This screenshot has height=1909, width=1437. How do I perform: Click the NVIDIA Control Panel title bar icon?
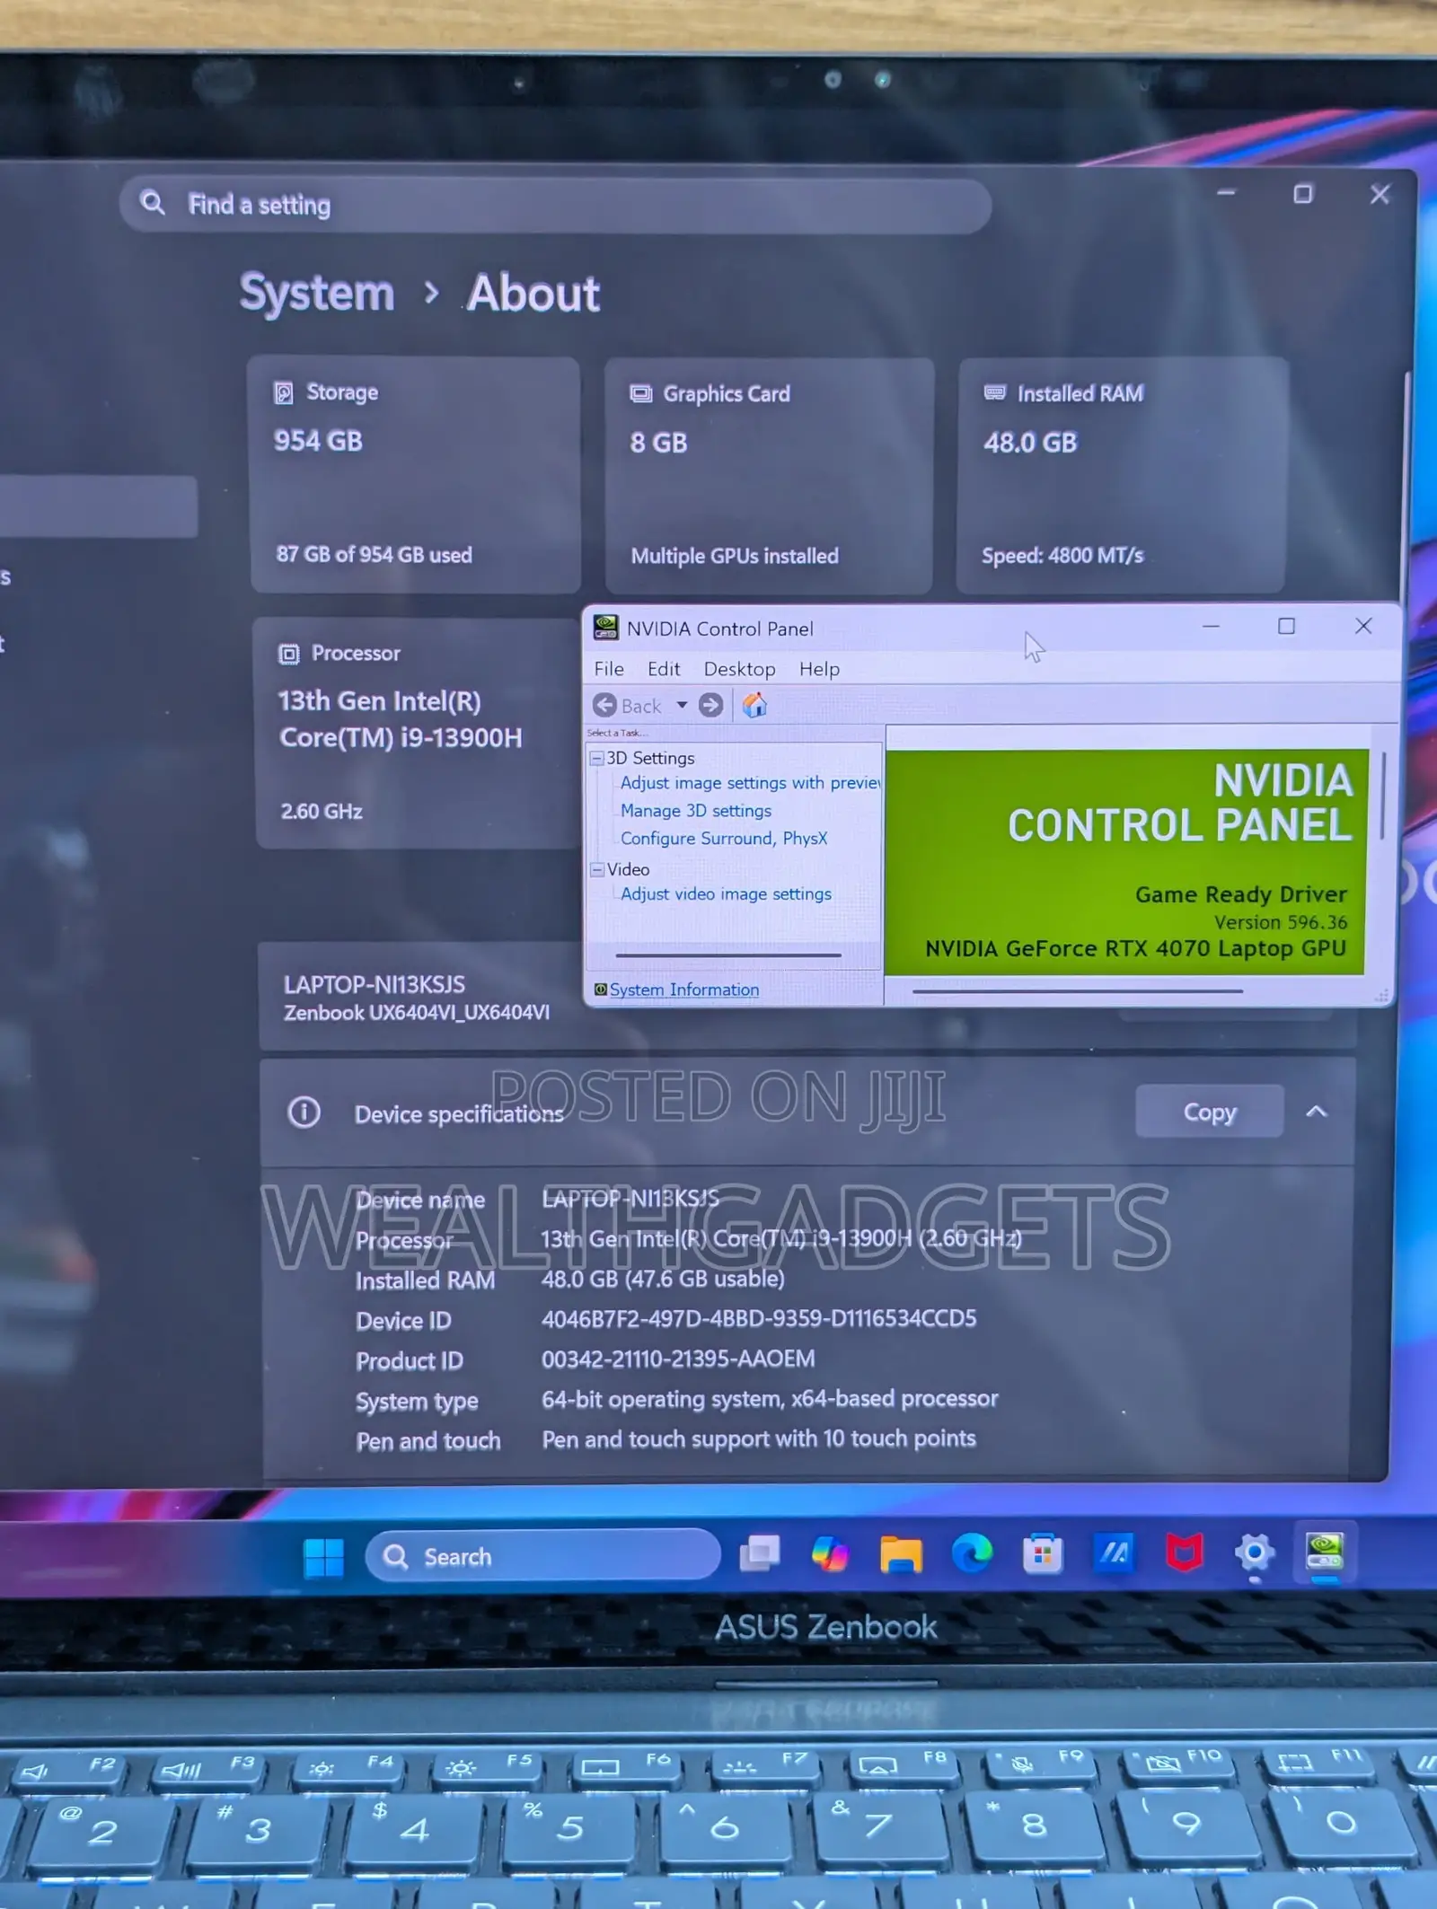(x=605, y=628)
